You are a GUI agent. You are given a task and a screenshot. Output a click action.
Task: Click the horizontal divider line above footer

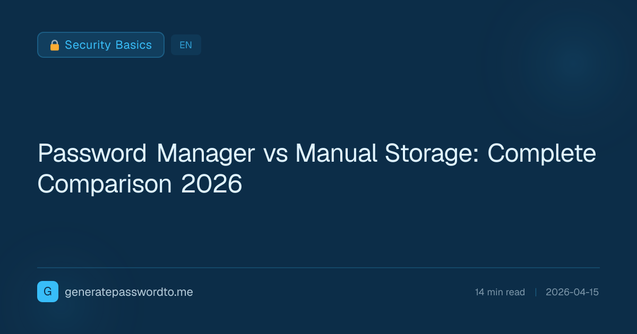tap(318, 268)
